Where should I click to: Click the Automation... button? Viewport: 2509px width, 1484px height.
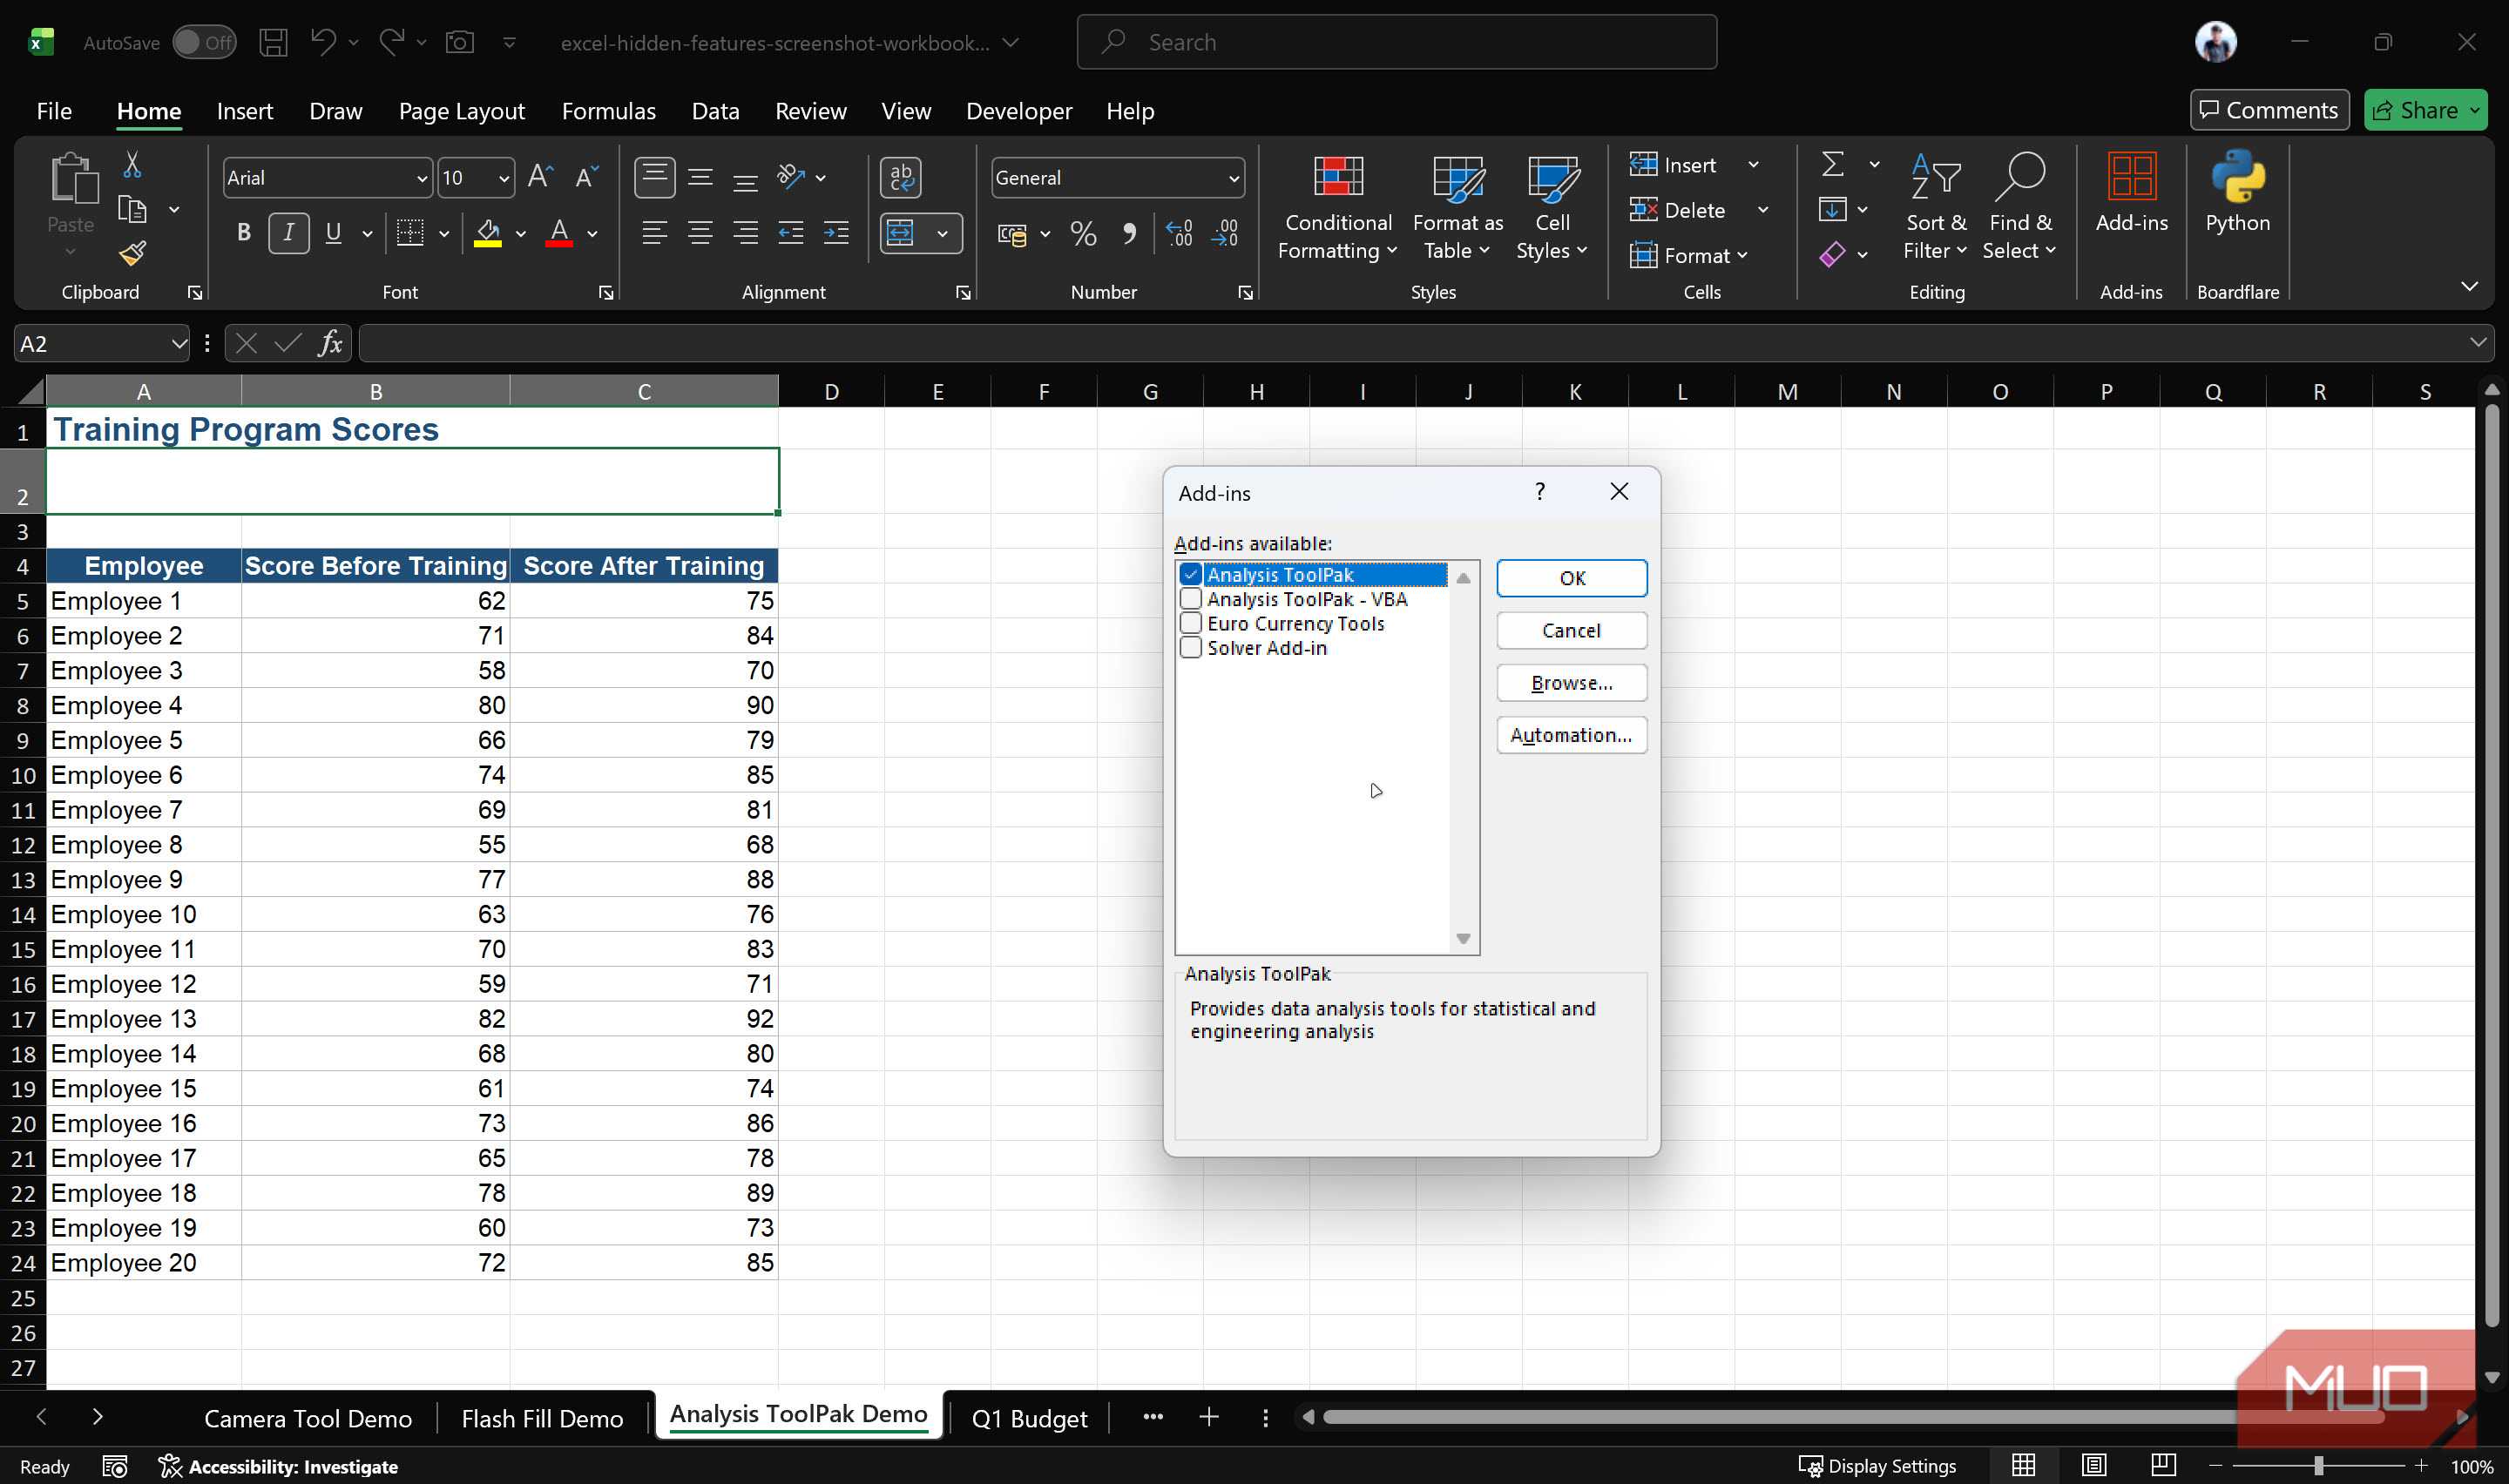[x=1571, y=735]
